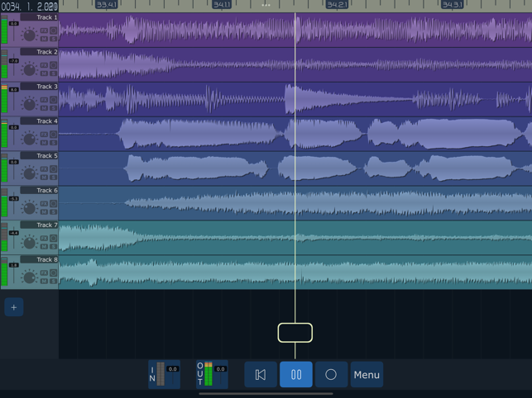Image resolution: width=532 pixels, height=398 pixels.
Task: Solo Track 1
Action: coord(53,39)
